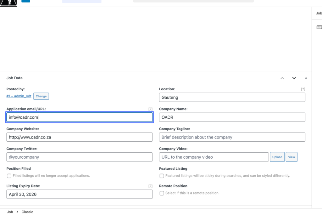This screenshot has height=215, width=322.
Task: Click the Company Website field
Action: pos(80,137)
